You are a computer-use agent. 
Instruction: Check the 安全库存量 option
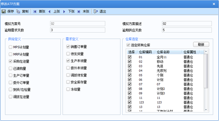pyautogui.click(x=68, y=82)
